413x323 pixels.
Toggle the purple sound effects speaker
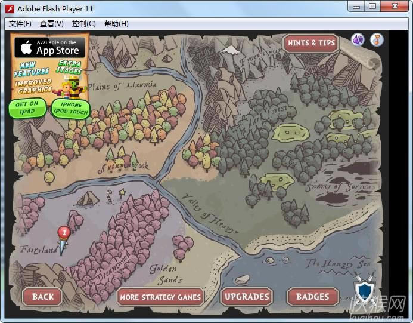(x=358, y=40)
